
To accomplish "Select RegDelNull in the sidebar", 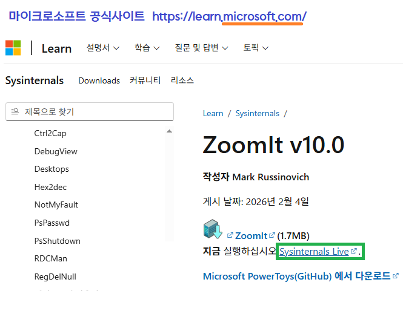I will [x=55, y=277].
